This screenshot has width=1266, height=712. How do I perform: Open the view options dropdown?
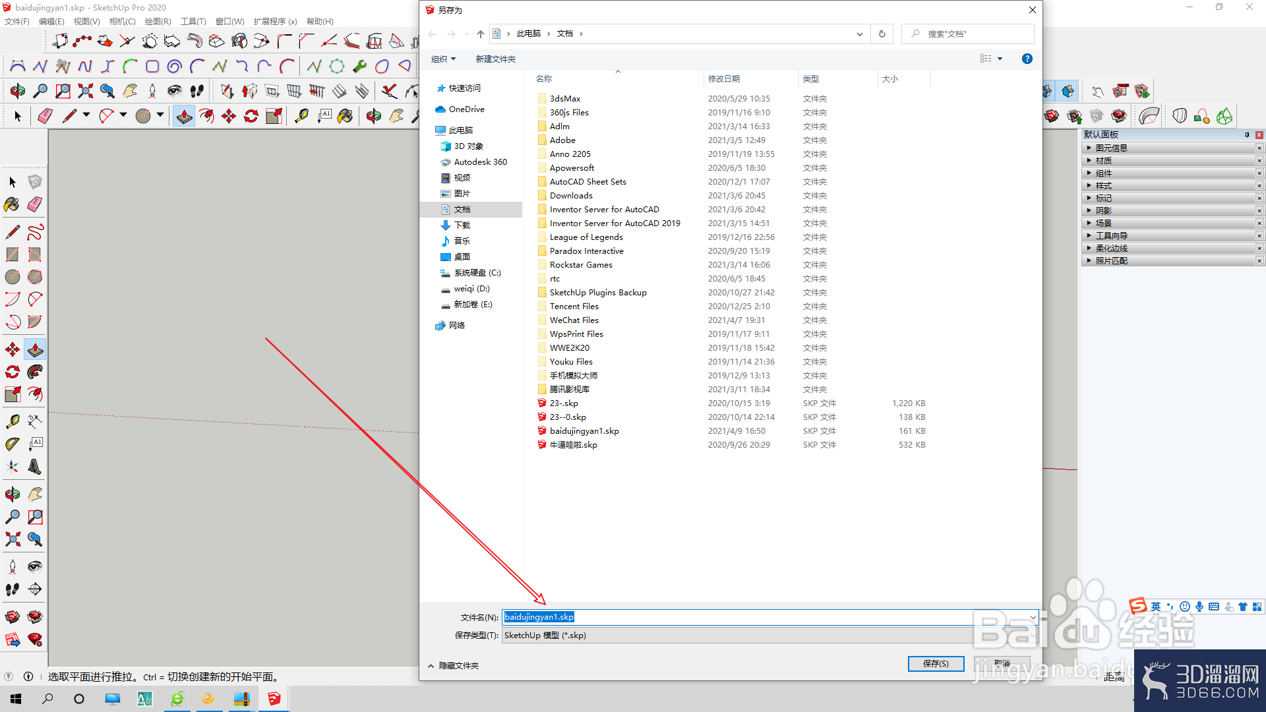[x=1000, y=59]
